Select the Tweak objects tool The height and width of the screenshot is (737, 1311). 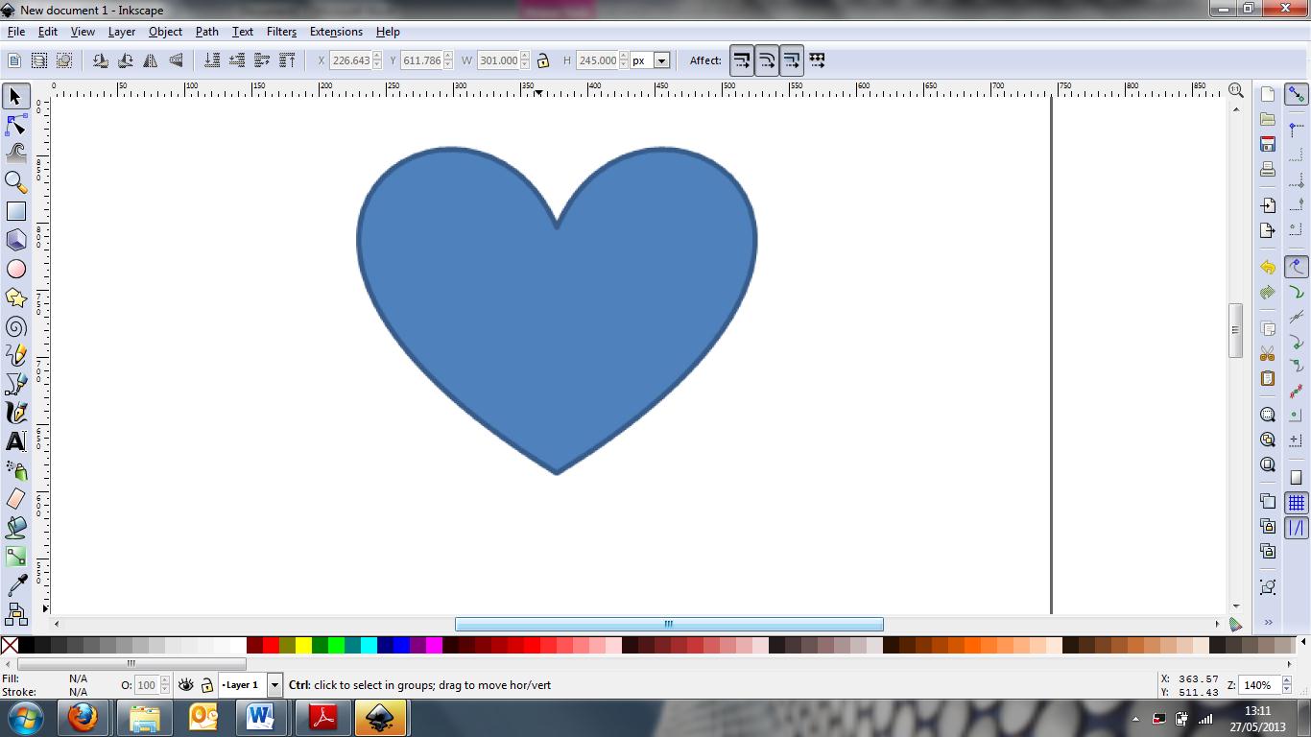(15, 153)
